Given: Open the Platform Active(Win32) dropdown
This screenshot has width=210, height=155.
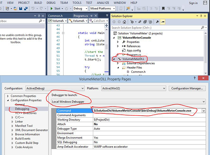Looking at the screenshot, I should (134, 88).
